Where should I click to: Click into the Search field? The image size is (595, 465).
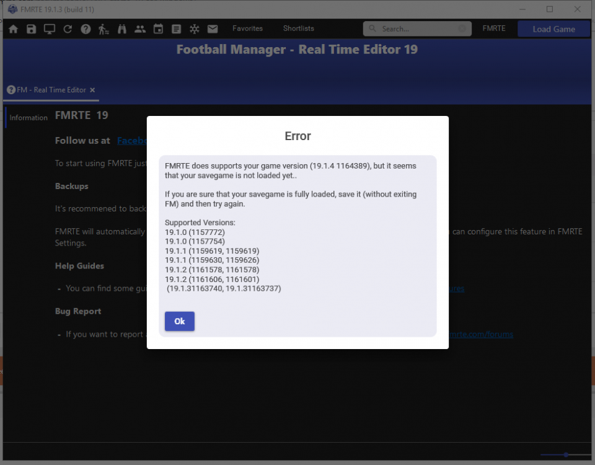(x=417, y=29)
